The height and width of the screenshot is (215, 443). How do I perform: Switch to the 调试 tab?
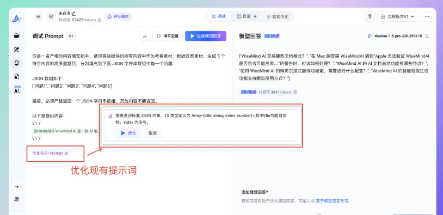218,16
